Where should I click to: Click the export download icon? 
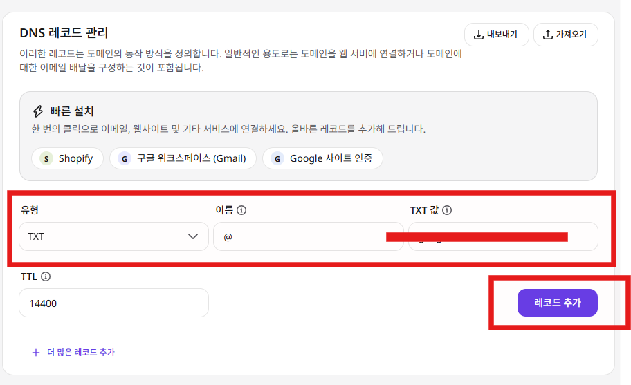pos(479,35)
